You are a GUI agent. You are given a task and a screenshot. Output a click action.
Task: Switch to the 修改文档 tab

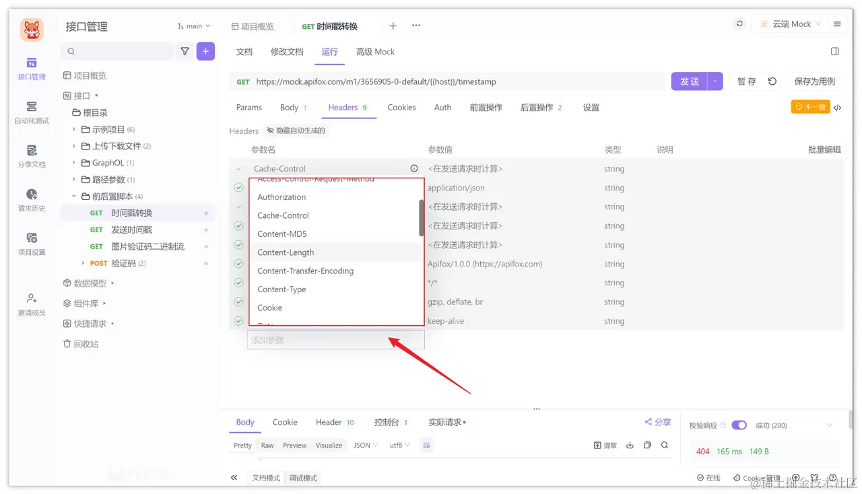pos(287,51)
